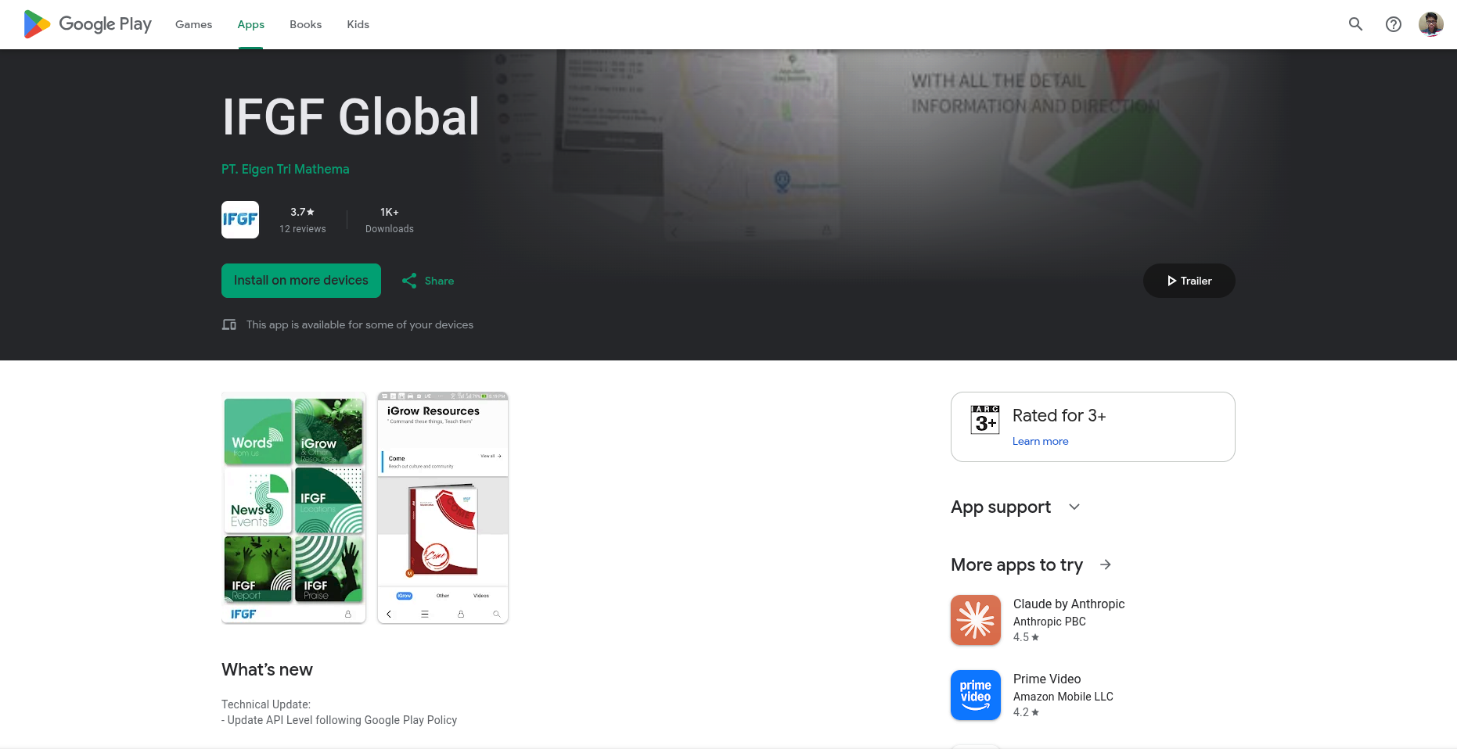The image size is (1457, 749).
Task: Click the Rated for 3+ text
Action: [1059, 415]
